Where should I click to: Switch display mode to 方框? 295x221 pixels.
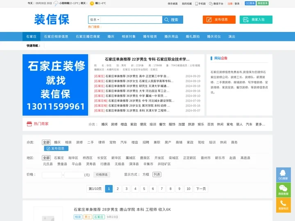pos(146,174)
